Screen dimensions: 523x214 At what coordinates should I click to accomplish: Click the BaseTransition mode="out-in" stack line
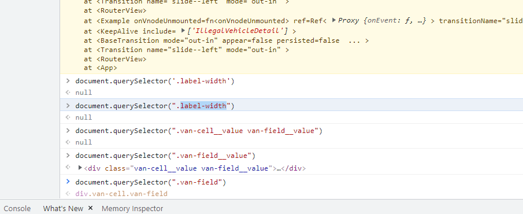pyautogui.click(x=227, y=40)
